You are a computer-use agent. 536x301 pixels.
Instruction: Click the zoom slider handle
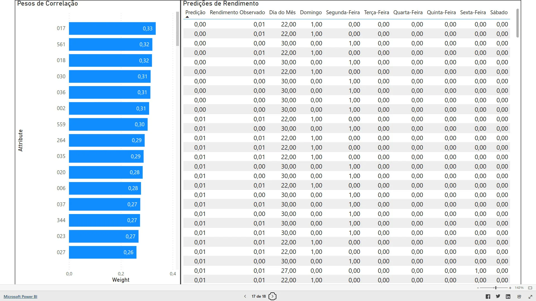click(x=496, y=288)
